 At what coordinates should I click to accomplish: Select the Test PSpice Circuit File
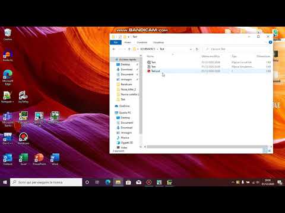coord(208,62)
